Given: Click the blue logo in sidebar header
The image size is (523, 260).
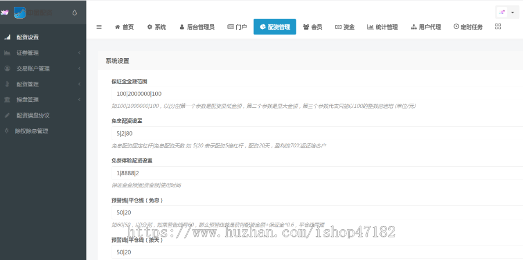Looking at the screenshot, I should point(20,12).
